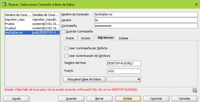Viewport: 200px width, 102px height.
Task: Click the migration_repo@/... details cell
Action: [46, 20]
